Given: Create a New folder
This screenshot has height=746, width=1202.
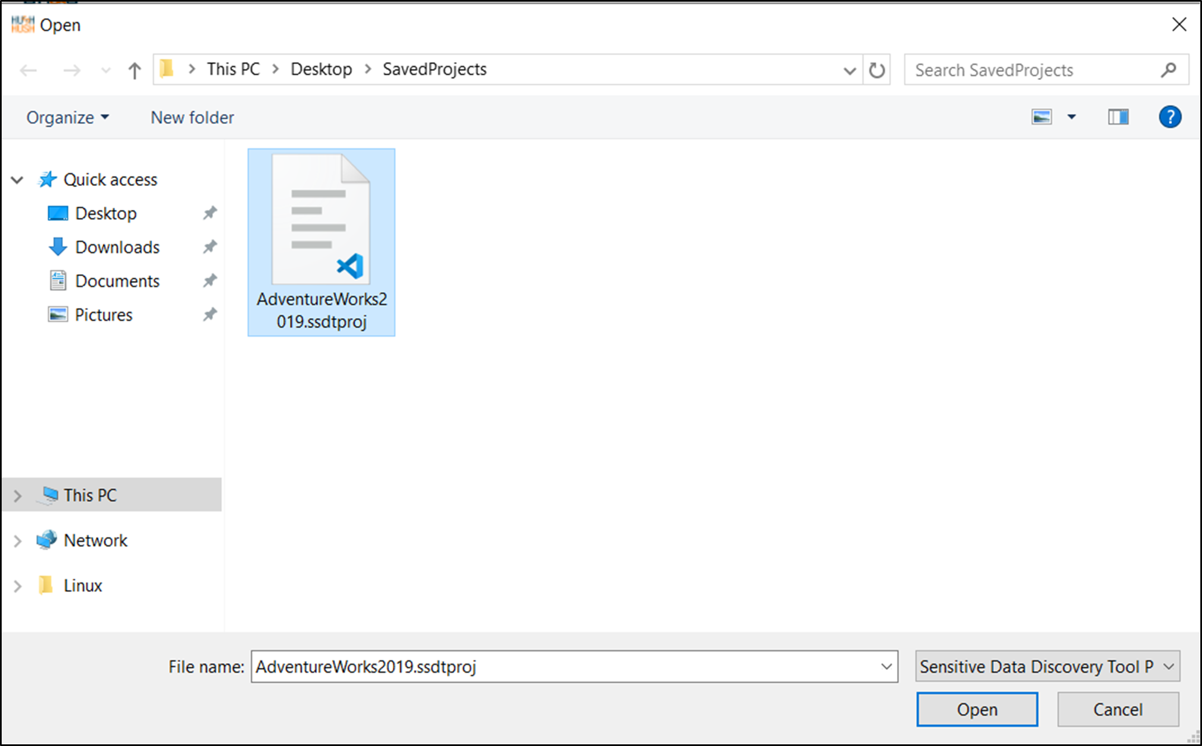Looking at the screenshot, I should 192,117.
